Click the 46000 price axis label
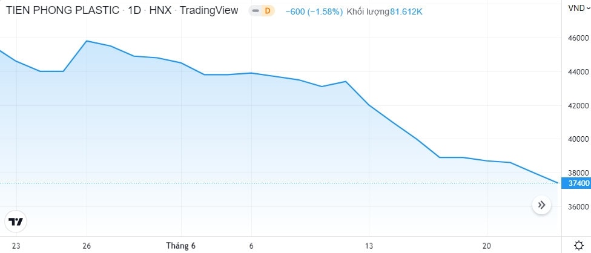591x253 pixels. pos(575,39)
